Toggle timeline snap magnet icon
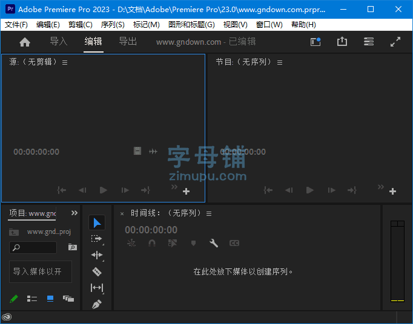The height and width of the screenshot is (324, 413). click(x=152, y=243)
